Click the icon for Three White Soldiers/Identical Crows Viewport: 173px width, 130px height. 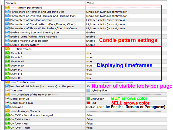tap(7, 28)
